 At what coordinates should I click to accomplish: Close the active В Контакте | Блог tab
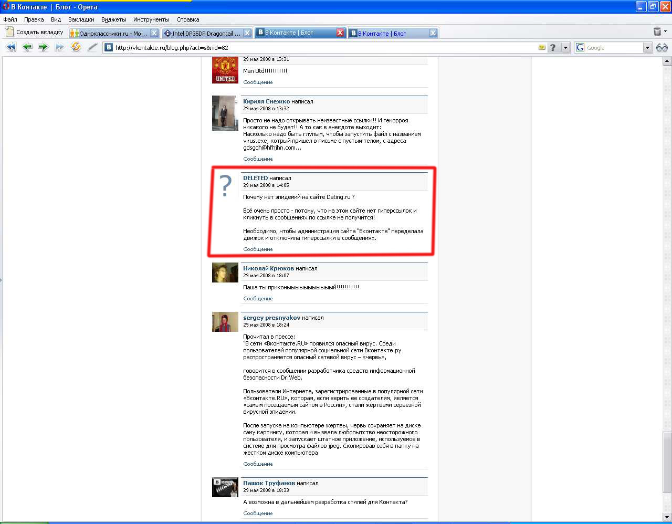[x=340, y=33]
